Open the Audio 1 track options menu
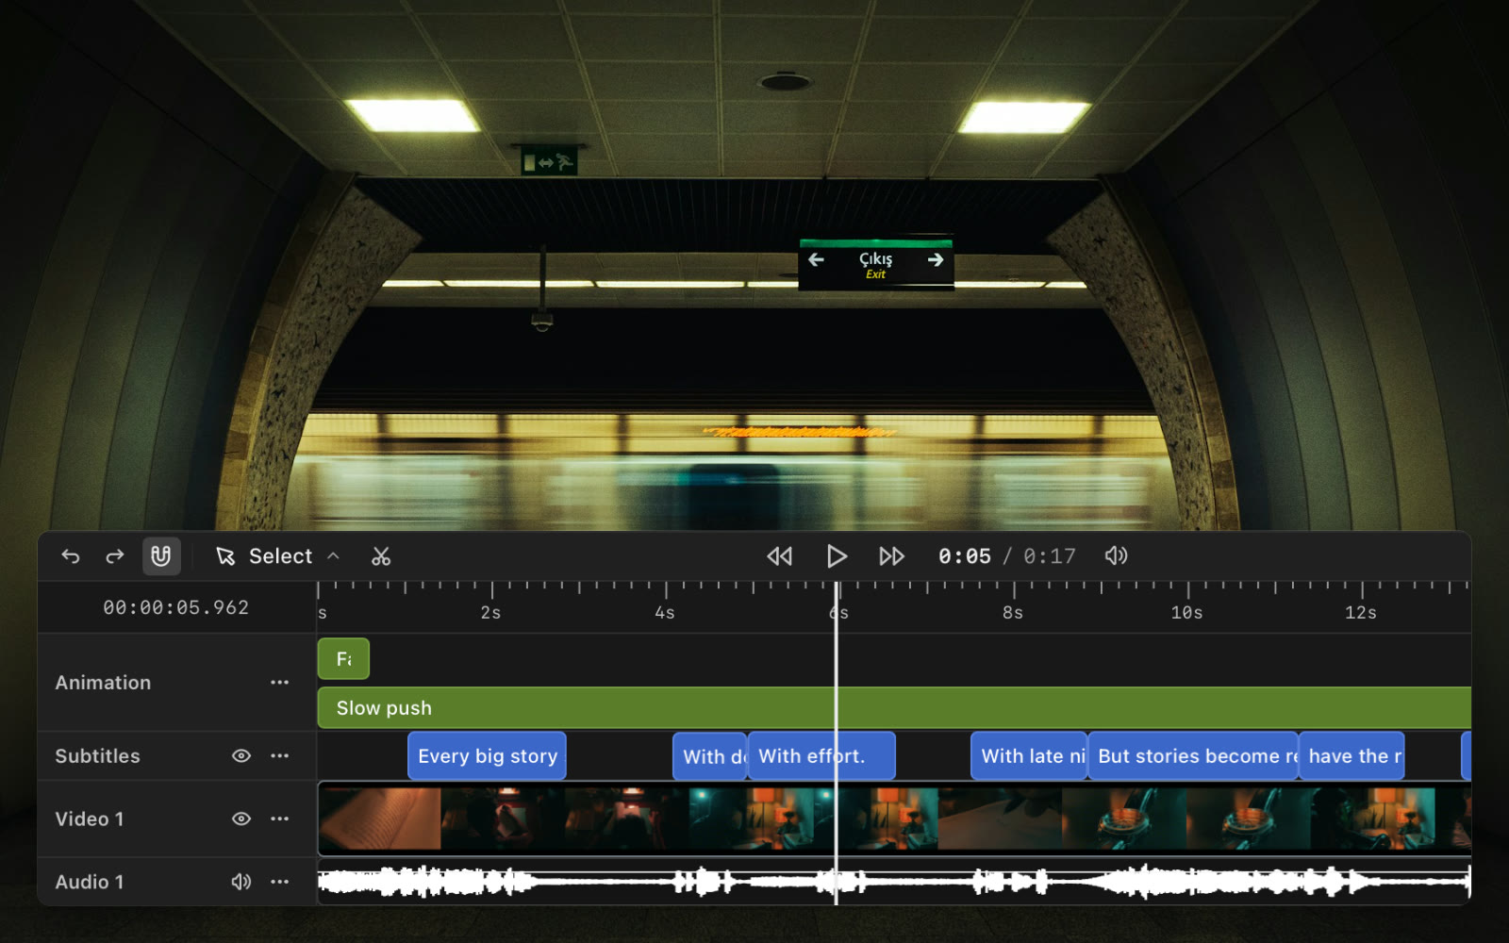The height and width of the screenshot is (943, 1509). pyautogui.click(x=279, y=882)
